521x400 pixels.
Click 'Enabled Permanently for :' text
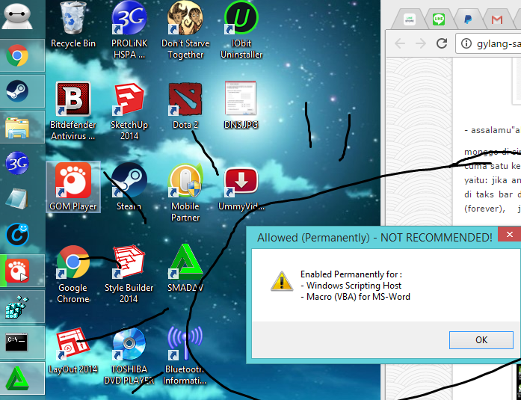coord(351,274)
